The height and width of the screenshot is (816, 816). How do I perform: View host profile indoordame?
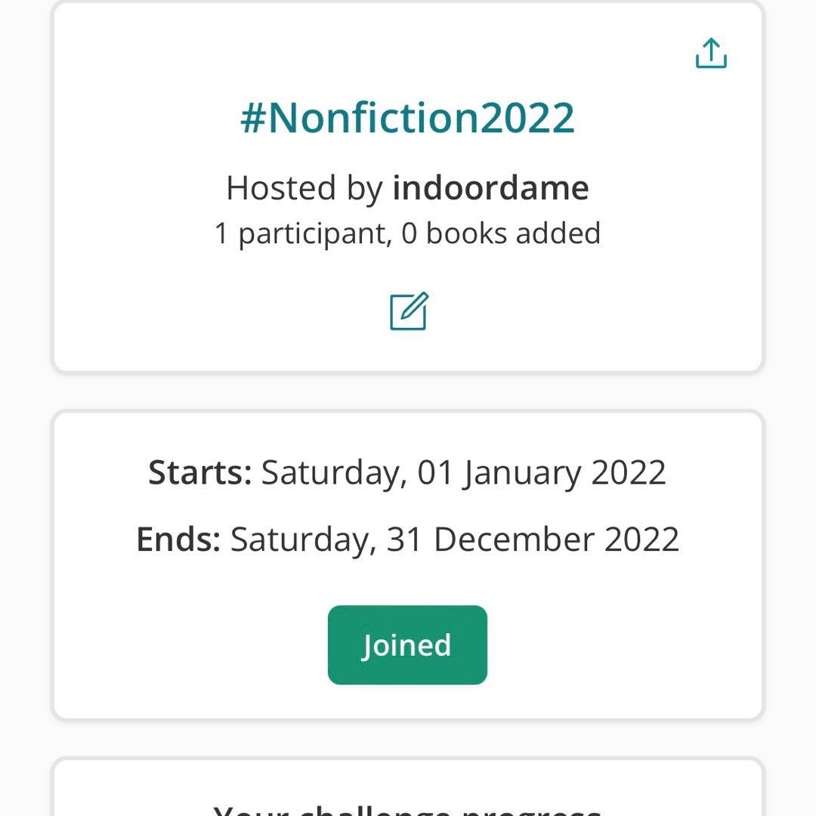(x=490, y=188)
